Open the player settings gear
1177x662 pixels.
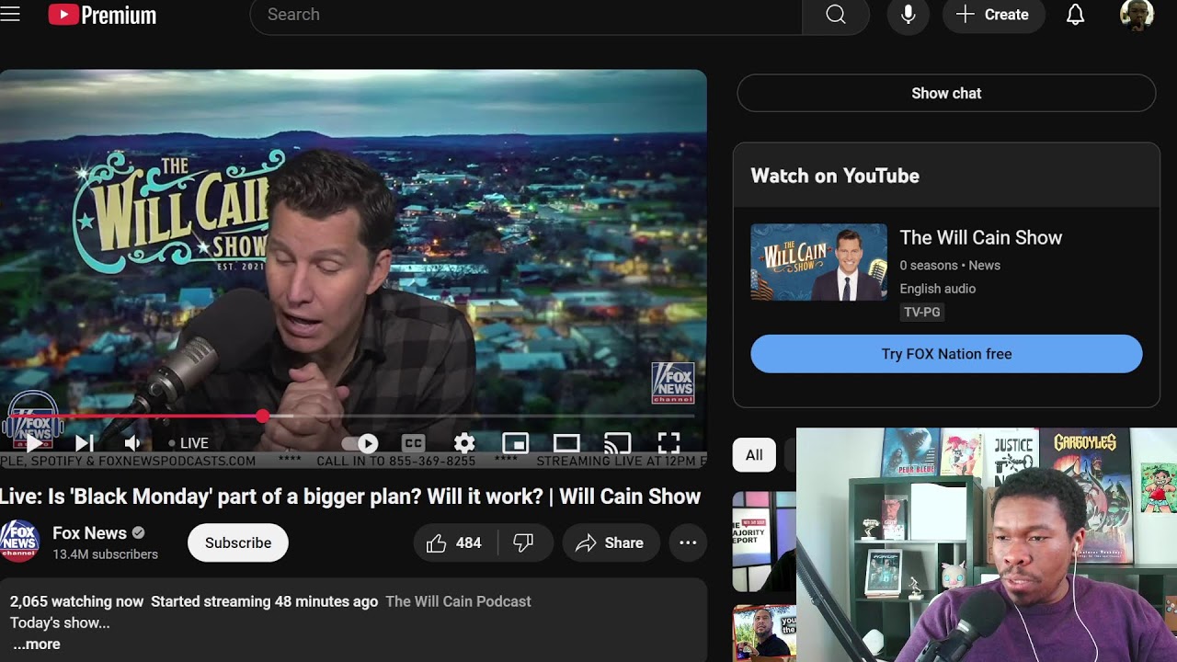[x=464, y=443]
